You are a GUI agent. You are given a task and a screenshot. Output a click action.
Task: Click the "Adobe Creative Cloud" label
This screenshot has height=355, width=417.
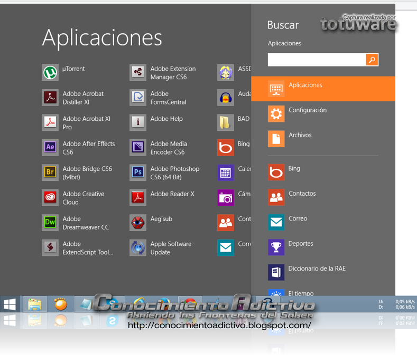point(83,198)
